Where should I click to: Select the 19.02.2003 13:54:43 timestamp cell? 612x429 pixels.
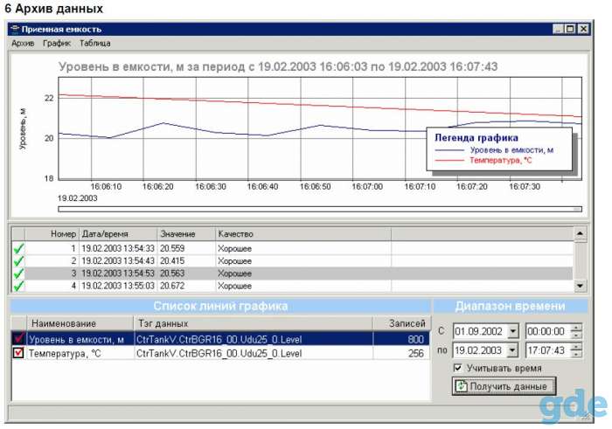[x=118, y=261]
